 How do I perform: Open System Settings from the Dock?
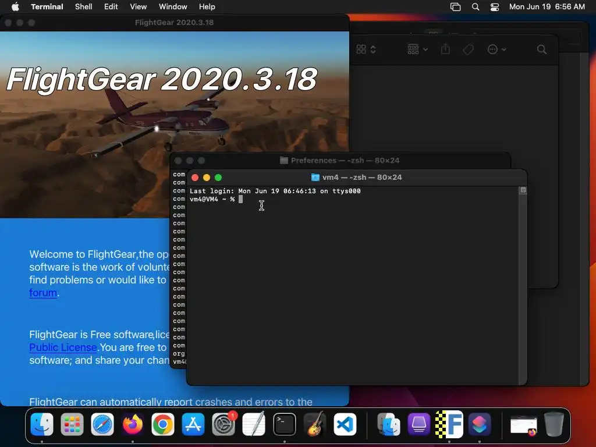coord(223,424)
